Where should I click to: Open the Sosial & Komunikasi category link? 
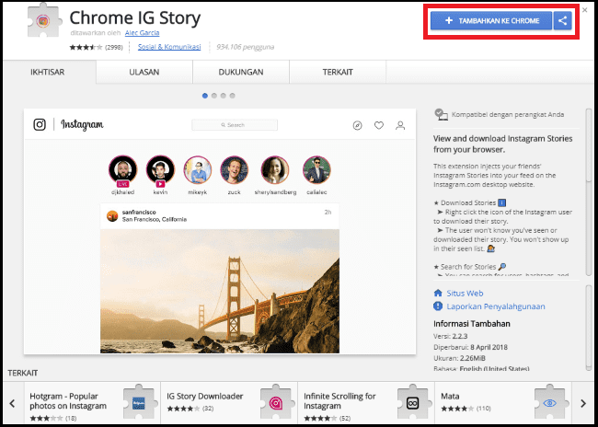pyautogui.click(x=169, y=47)
